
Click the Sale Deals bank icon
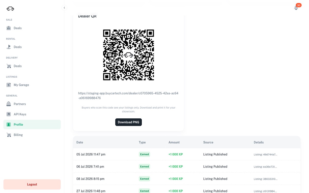pos(9,28)
